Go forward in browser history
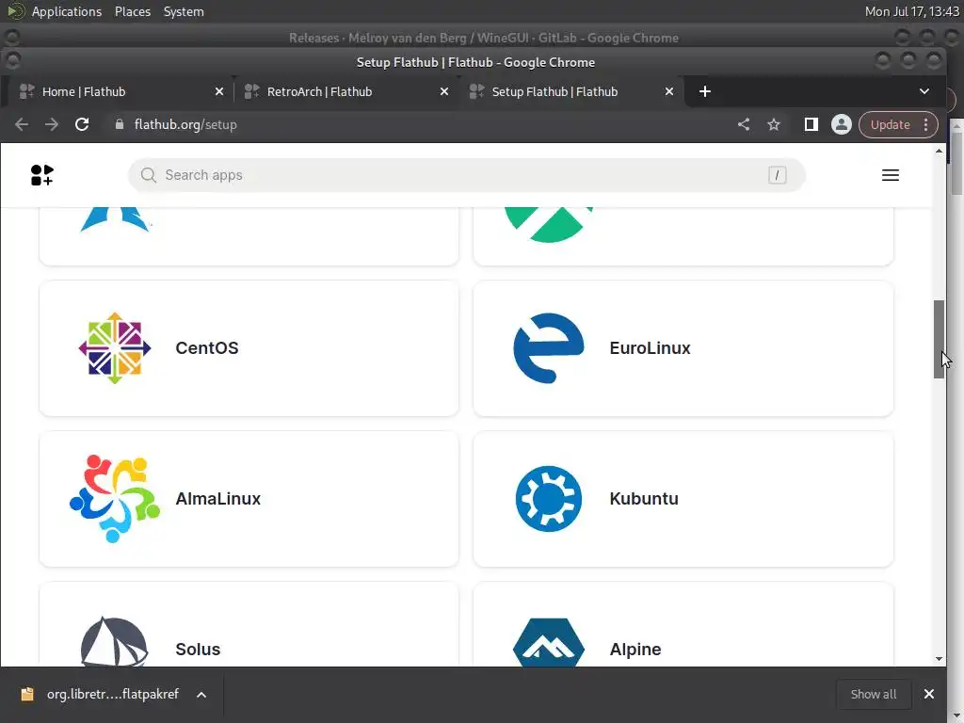This screenshot has width=964, height=723. (x=52, y=125)
